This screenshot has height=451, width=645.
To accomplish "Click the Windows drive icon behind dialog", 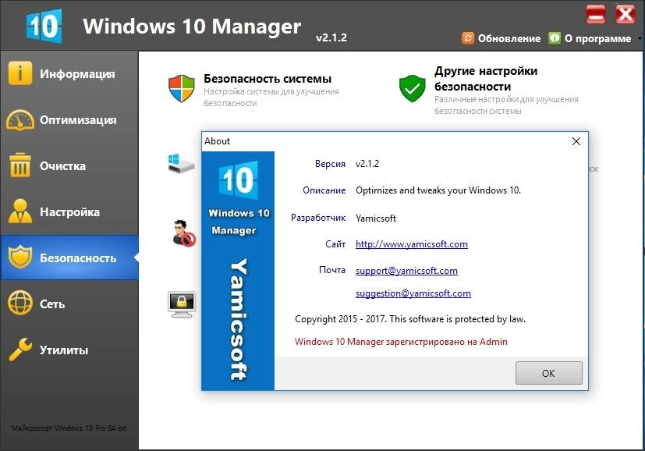I will (182, 164).
